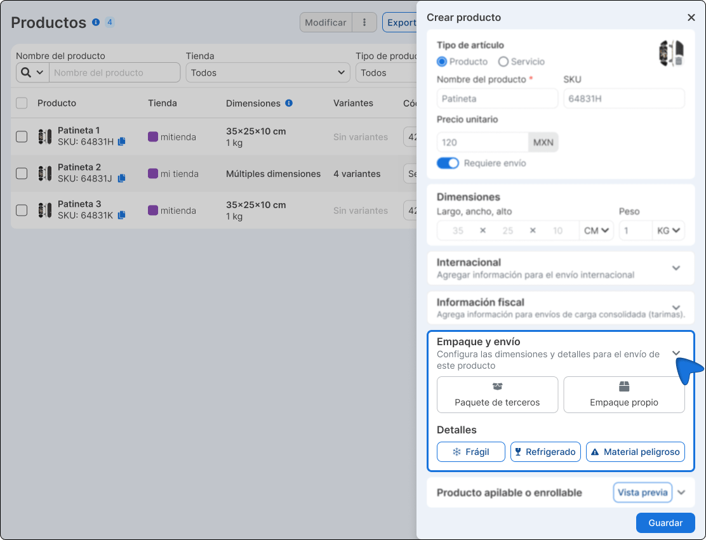Copy the SKU 64831H of Patineta 1
The height and width of the screenshot is (540, 706).
[x=122, y=142]
